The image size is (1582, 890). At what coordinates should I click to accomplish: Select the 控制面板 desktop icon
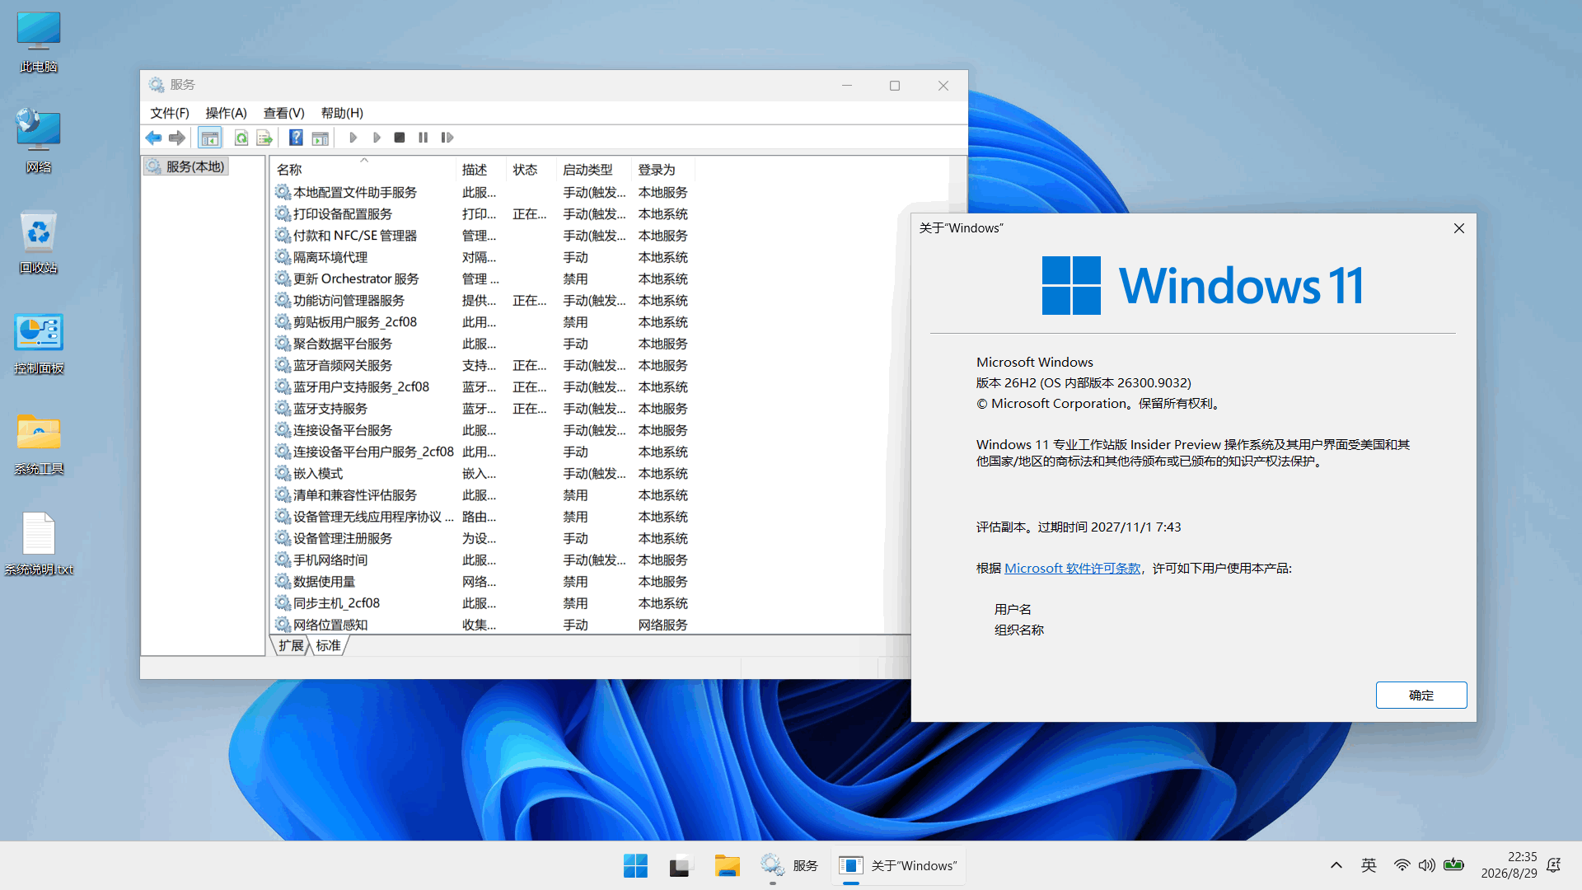(39, 344)
